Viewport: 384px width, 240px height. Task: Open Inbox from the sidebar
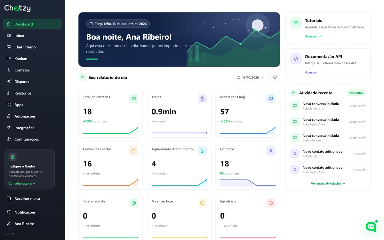pos(32,36)
